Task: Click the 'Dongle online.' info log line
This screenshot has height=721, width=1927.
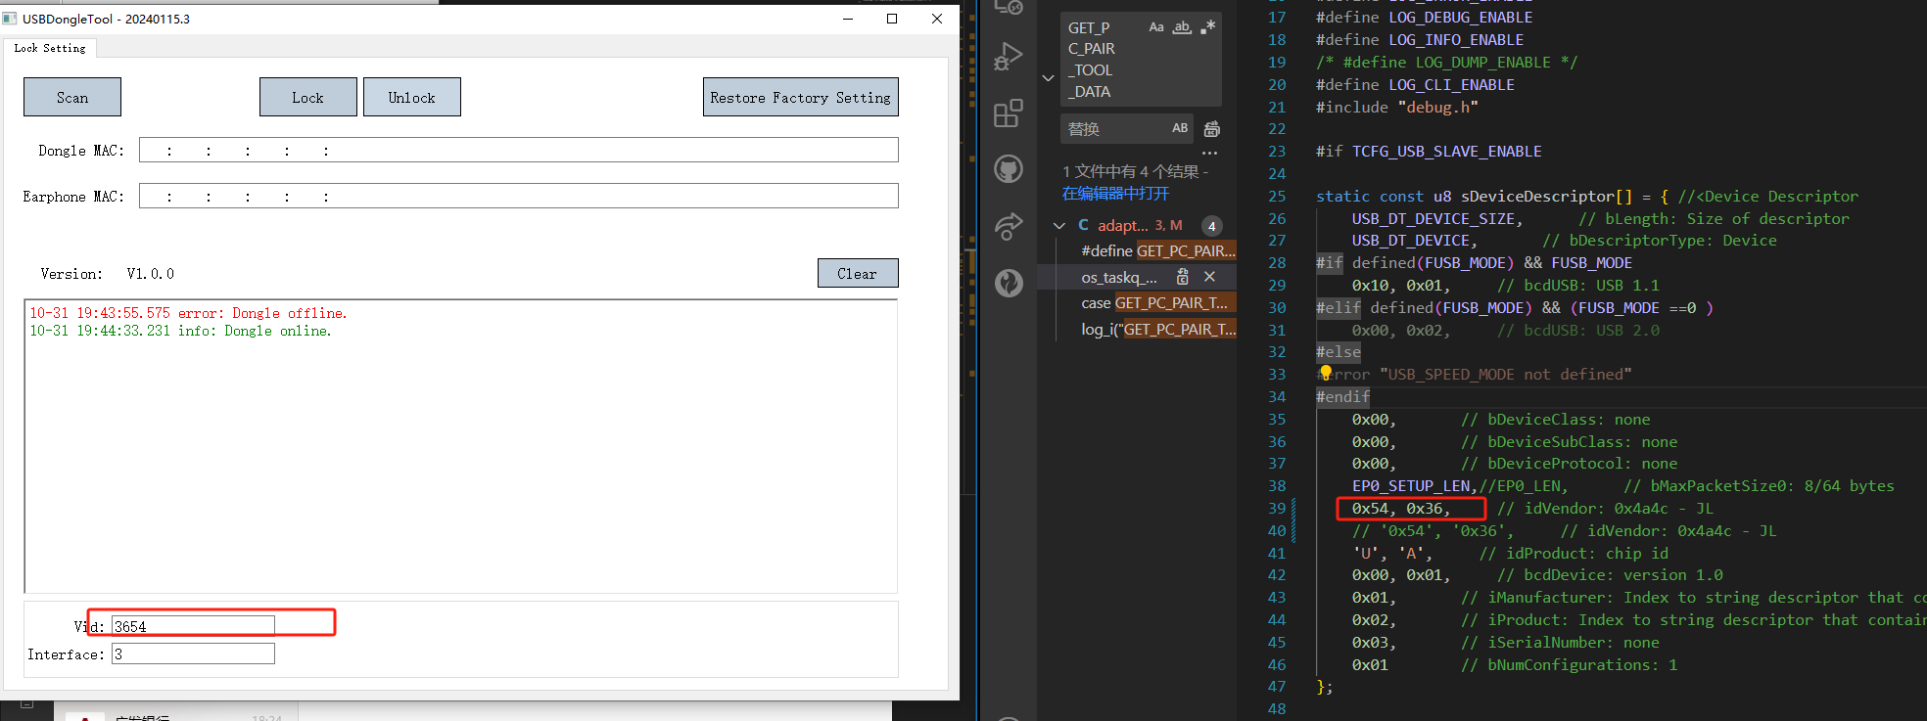Action: tap(180, 331)
